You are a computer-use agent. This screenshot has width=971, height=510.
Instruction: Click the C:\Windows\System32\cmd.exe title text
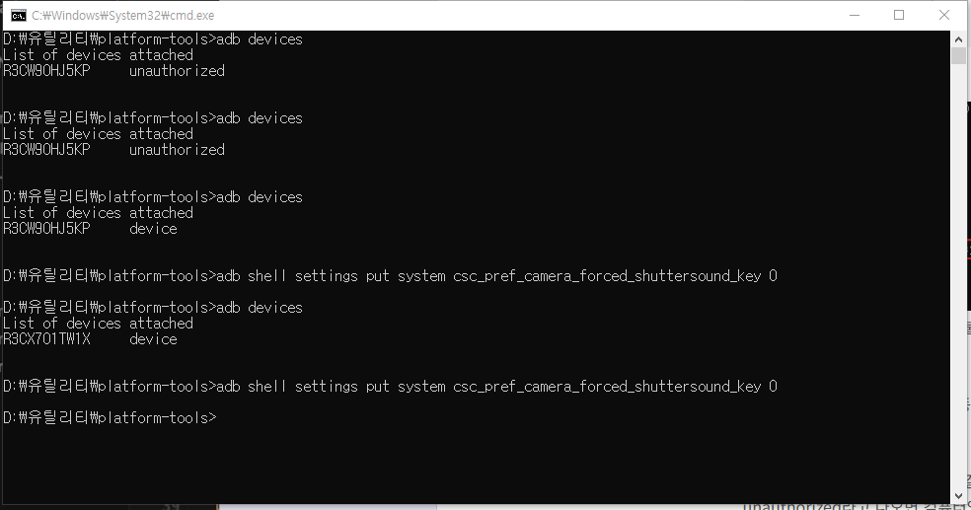point(122,16)
